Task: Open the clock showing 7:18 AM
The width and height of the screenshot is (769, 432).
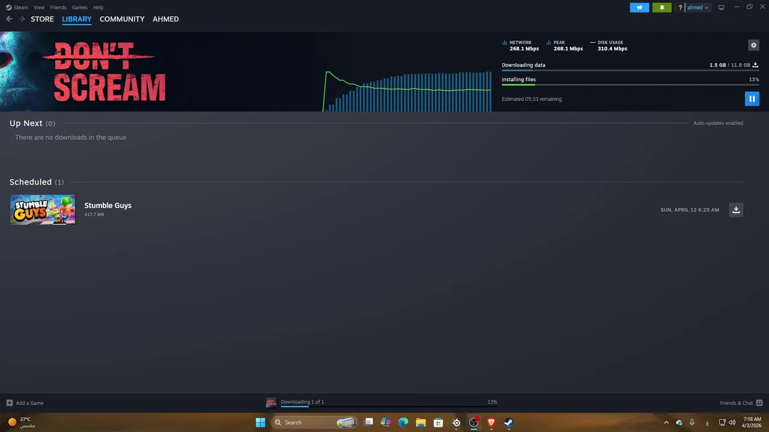Action: click(752, 422)
